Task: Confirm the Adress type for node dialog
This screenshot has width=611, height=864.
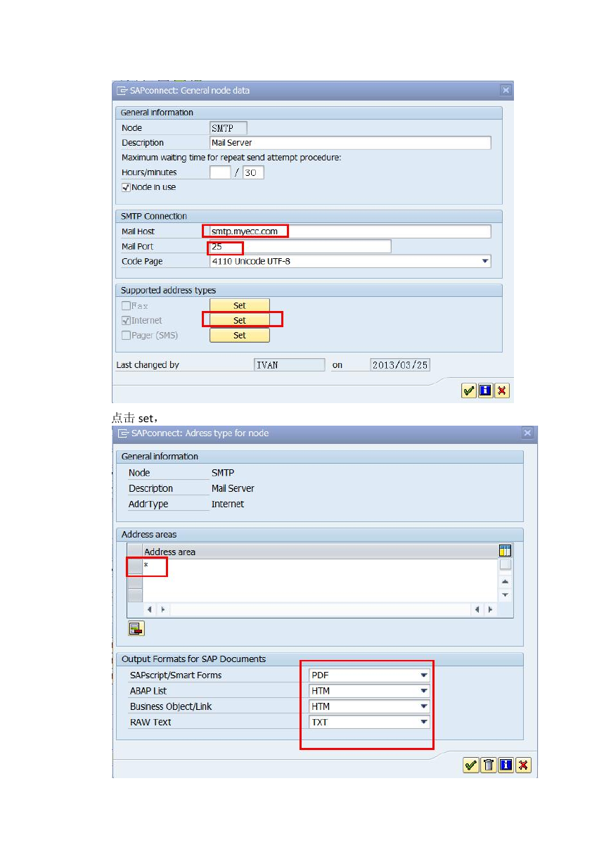Action: click(471, 765)
